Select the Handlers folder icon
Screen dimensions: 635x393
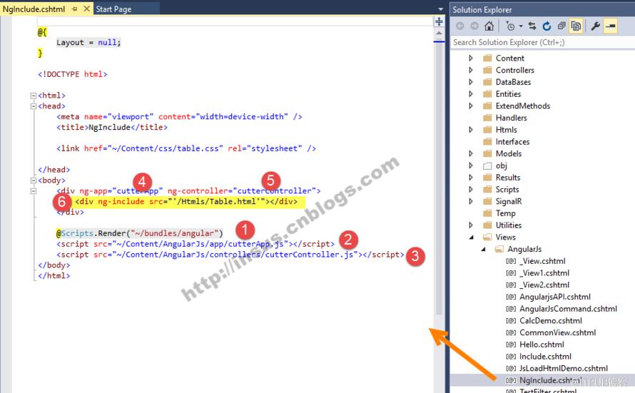487,118
